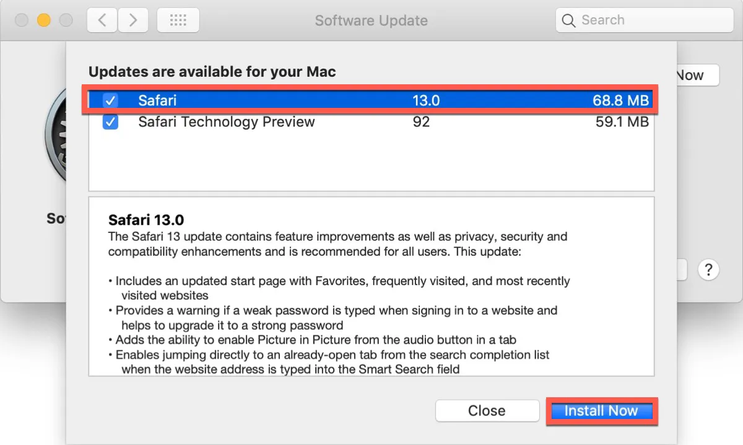Uncheck the Safari update checkbox
The width and height of the screenshot is (743, 445).
click(x=110, y=100)
